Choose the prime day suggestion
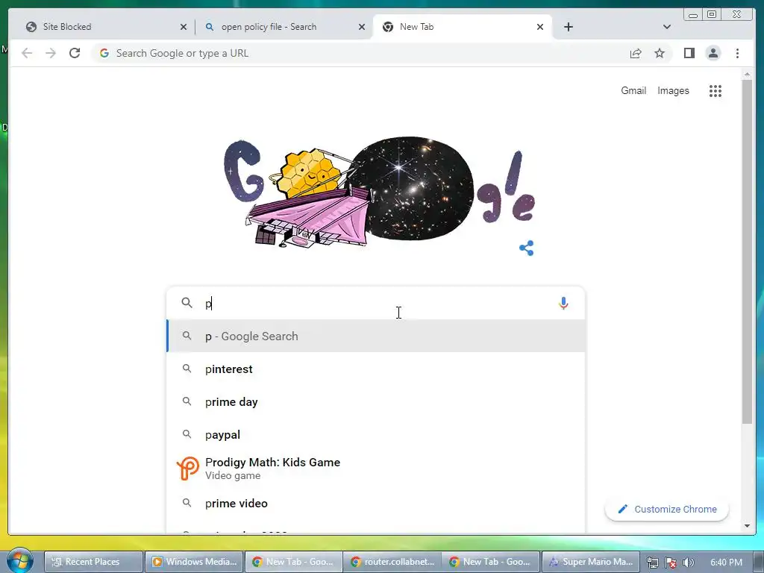The width and height of the screenshot is (764, 573). 376,402
